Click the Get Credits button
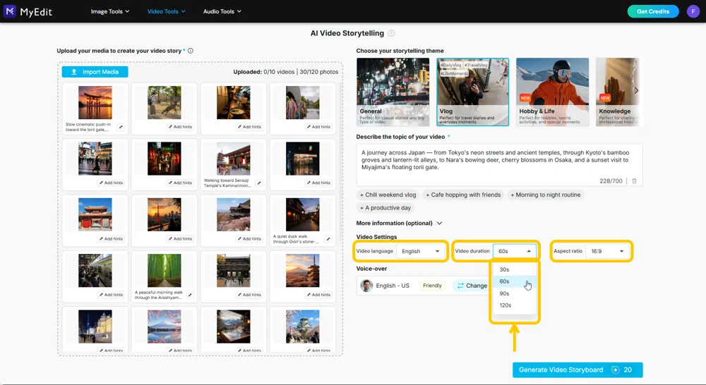This screenshot has width=706, height=385. click(x=653, y=11)
